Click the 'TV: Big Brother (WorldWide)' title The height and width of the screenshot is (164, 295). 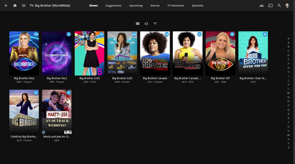coord(50,5)
